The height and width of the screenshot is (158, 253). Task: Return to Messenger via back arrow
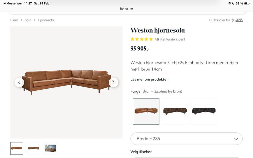(4, 3)
